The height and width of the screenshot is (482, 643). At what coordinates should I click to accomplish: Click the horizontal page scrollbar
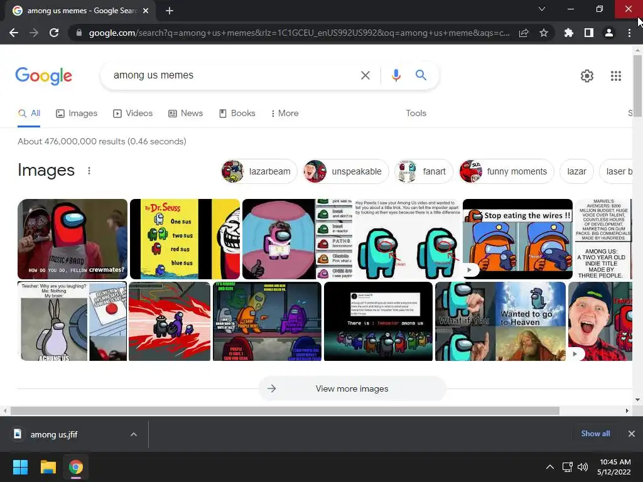pyautogui.click(x=285, y=410)
